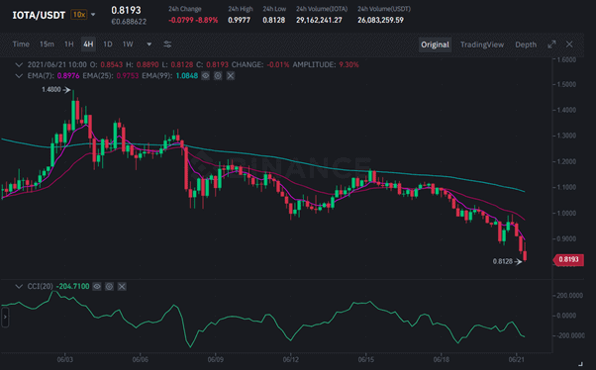596x370 pixels.
Task: Open EMA indicator settings gear
Action: point(218,76)
